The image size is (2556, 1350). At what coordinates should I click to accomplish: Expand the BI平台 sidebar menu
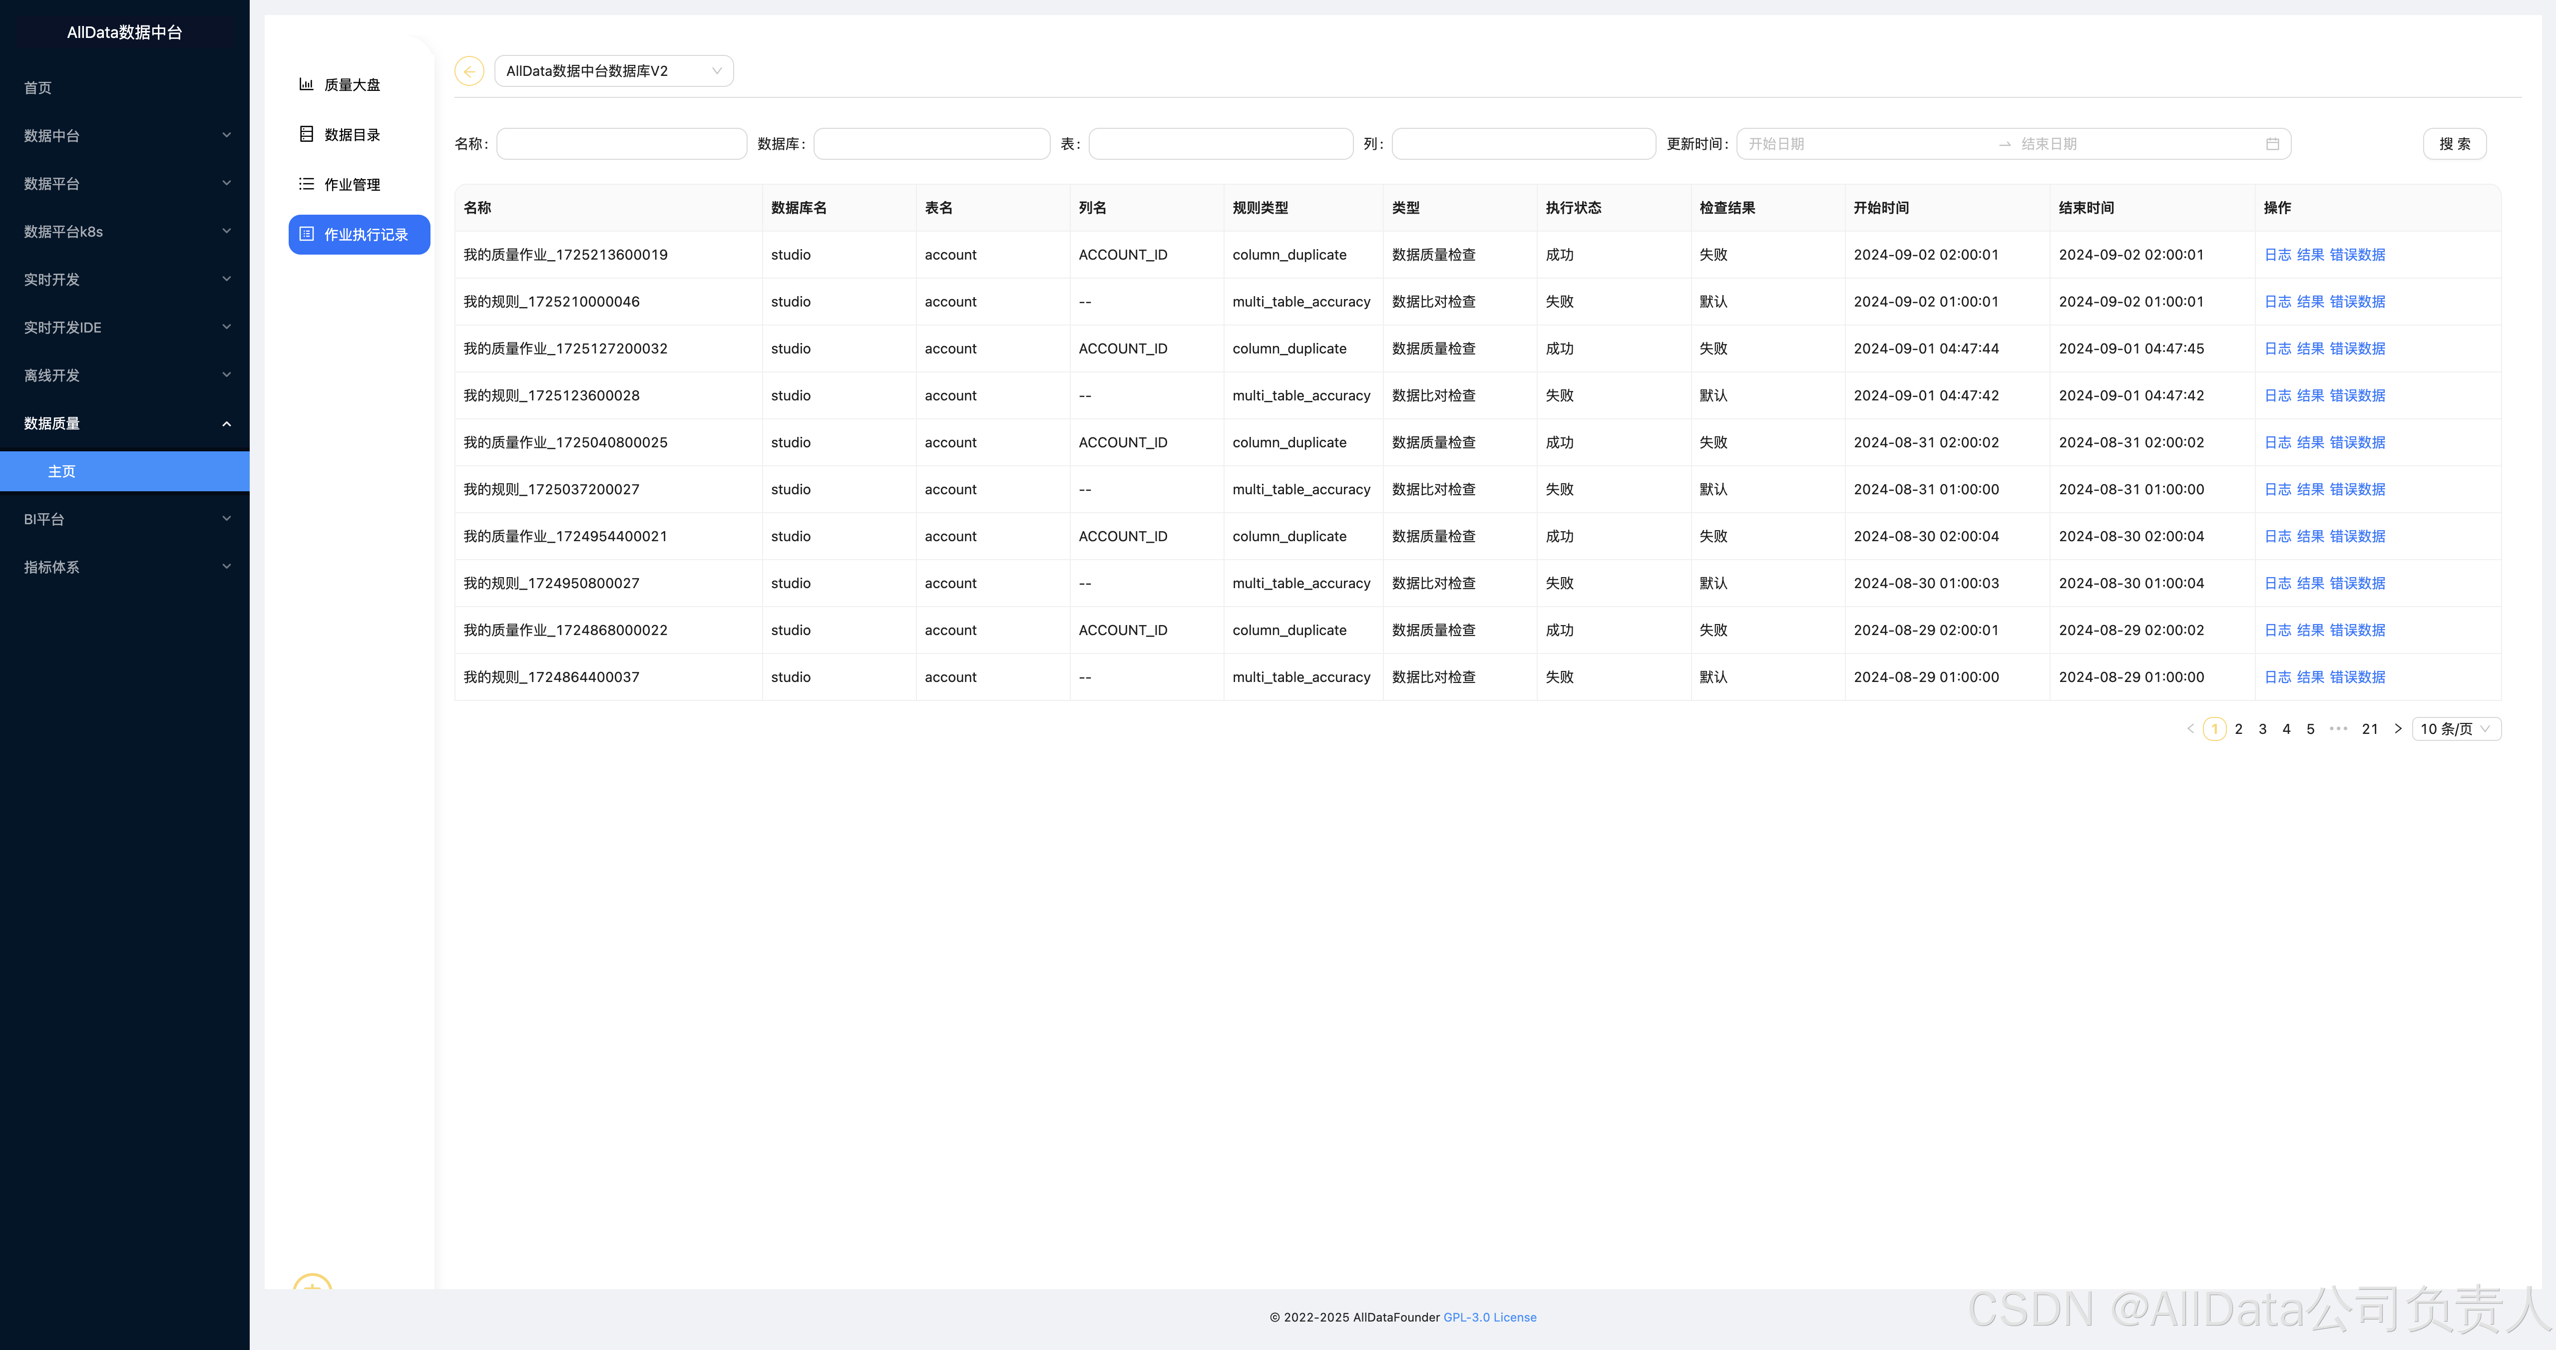click(124, 519)
